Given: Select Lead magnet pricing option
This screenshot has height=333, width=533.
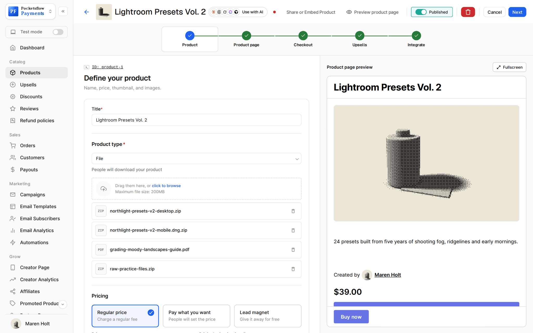Looking at the screenshot, I should pos(268,316).
